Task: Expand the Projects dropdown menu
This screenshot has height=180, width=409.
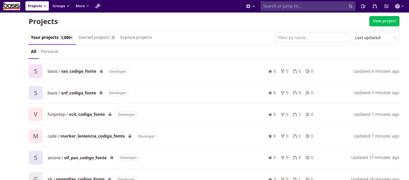Action: [x=37, y=6]
